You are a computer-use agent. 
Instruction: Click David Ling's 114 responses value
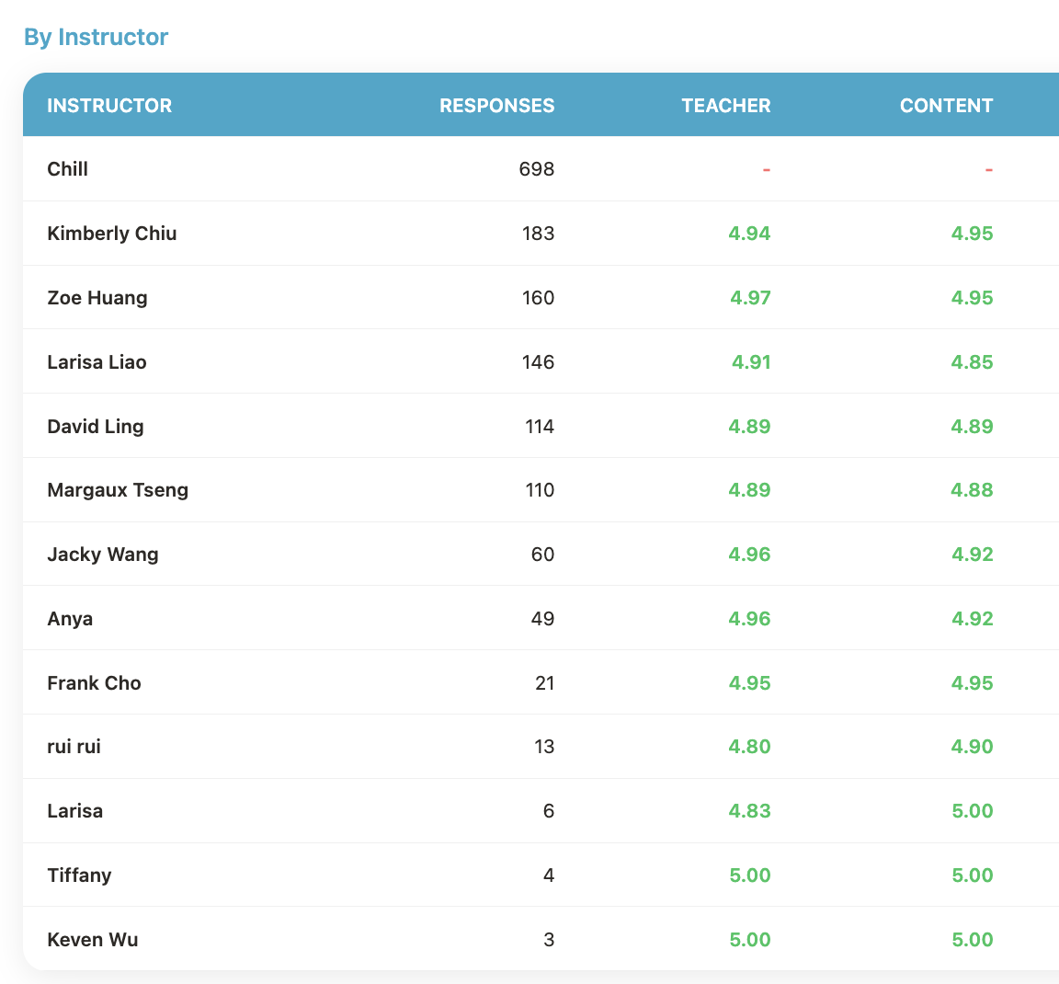539,427
